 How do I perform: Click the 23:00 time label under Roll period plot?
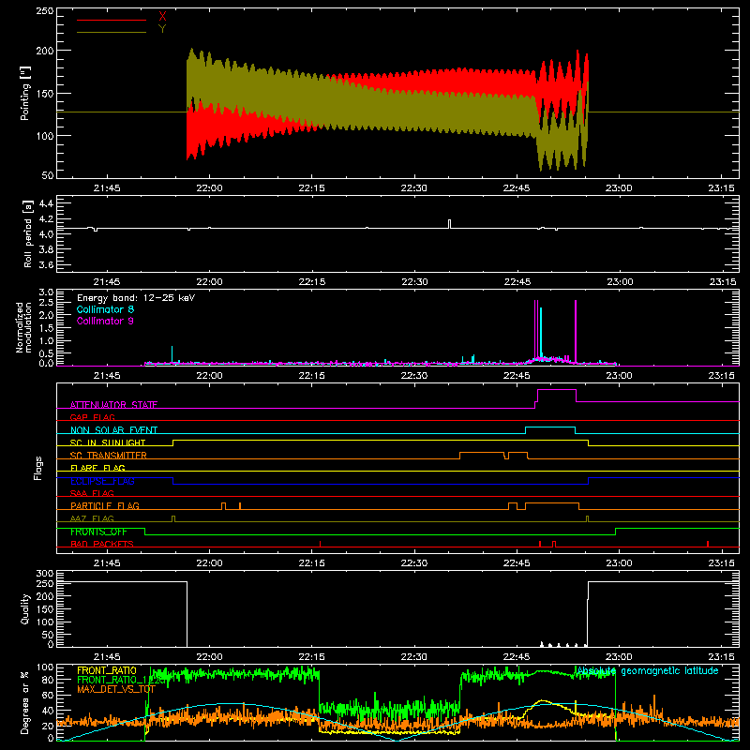pyautogui.click(x=619, y=282)
